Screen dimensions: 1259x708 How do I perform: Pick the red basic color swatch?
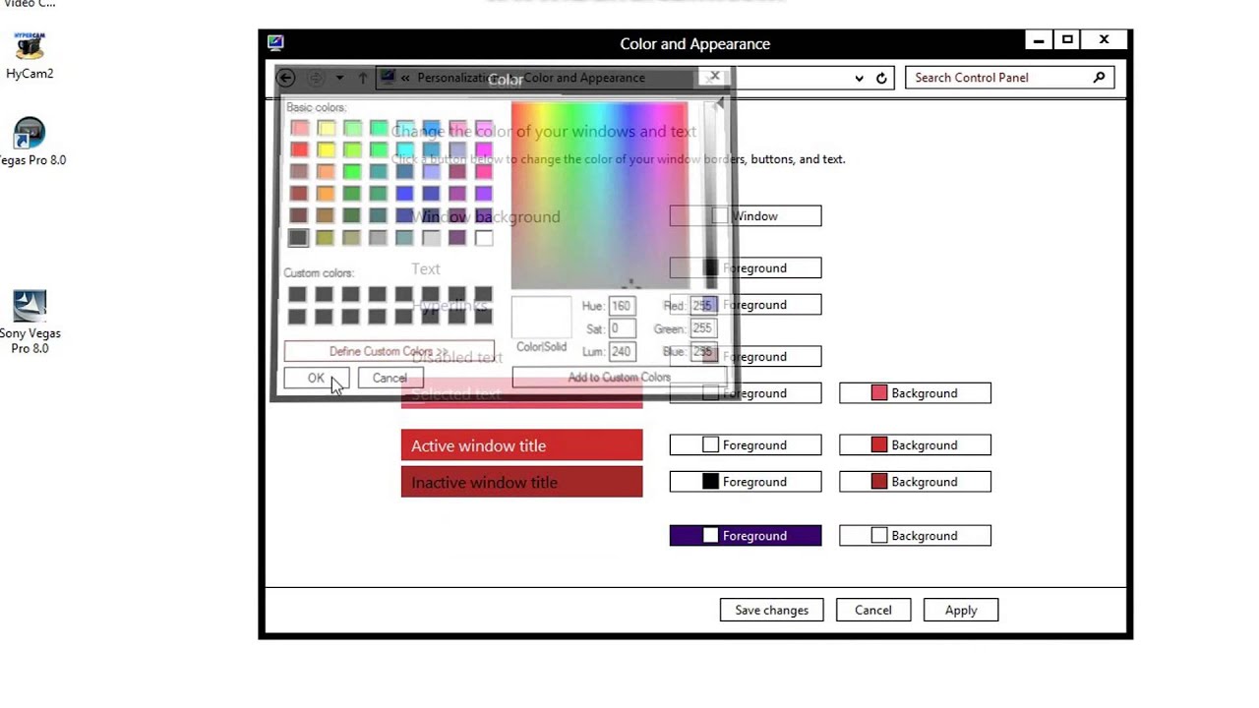tap(299, 149)
